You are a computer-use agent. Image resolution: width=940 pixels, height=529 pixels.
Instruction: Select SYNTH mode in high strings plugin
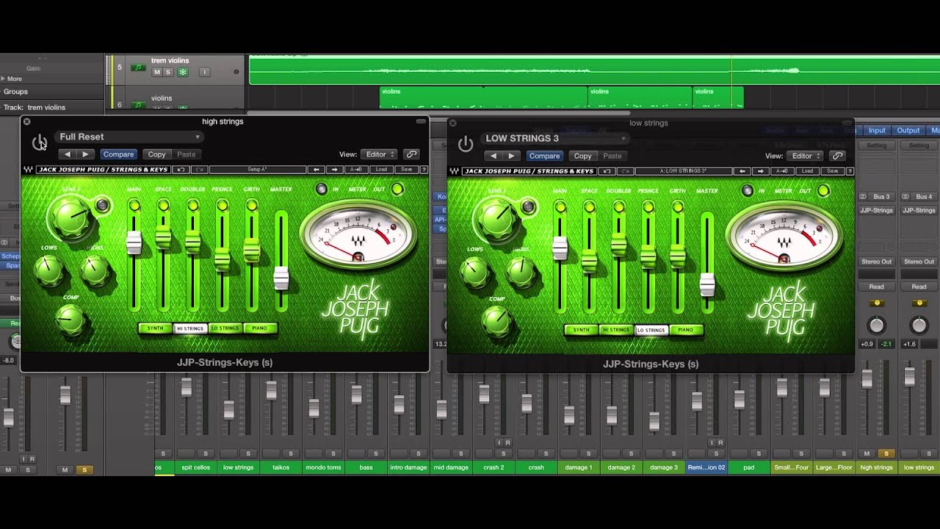coord(156,328)
